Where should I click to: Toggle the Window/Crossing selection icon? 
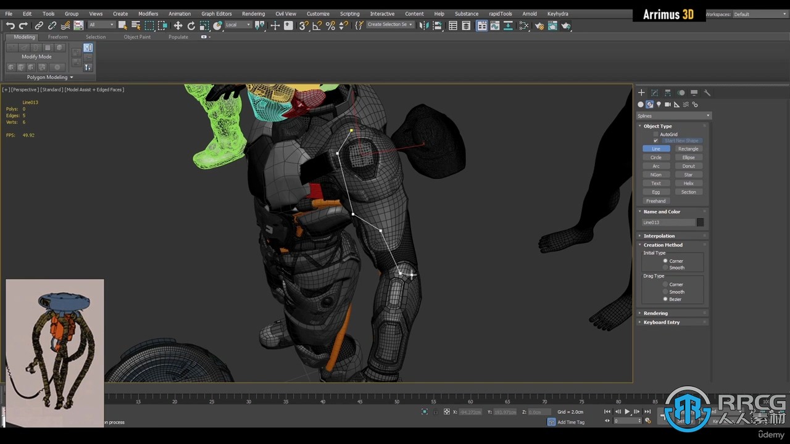tap(162, 25)
